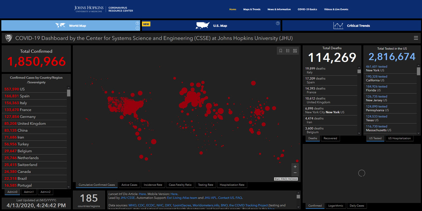Open the basemap gallery grid icon
Image resolution: width=422 pixels, height=211 pixels.
coord(295,51)
